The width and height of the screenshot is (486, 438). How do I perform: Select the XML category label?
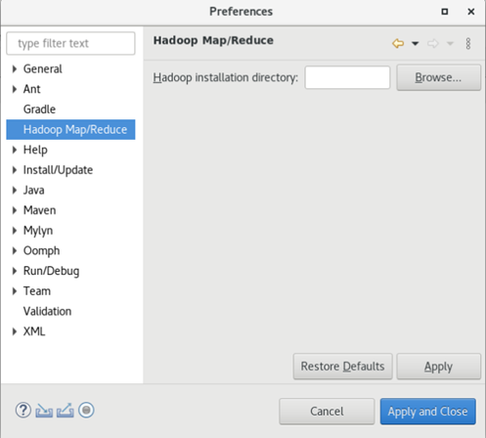point(34,331)
